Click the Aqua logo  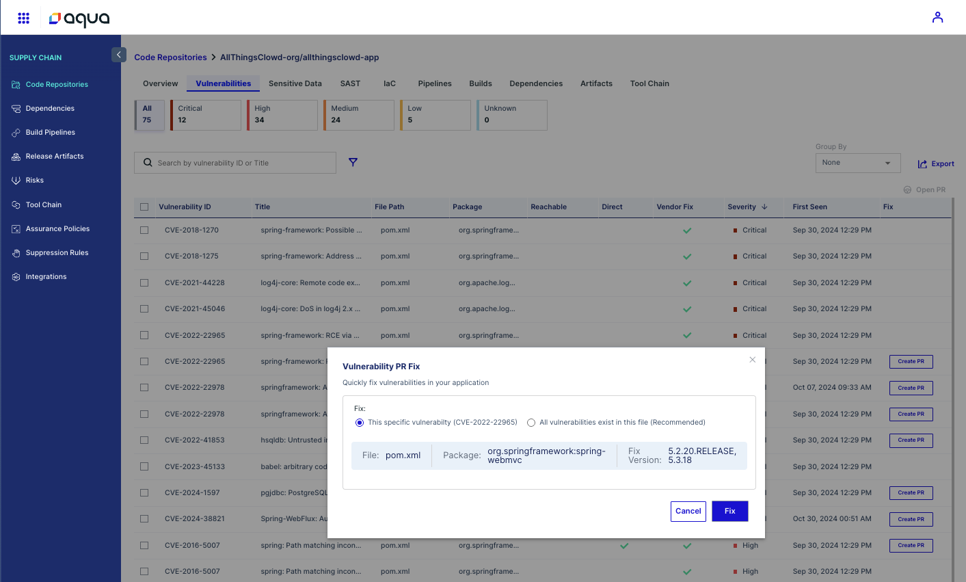pos(79,18)
